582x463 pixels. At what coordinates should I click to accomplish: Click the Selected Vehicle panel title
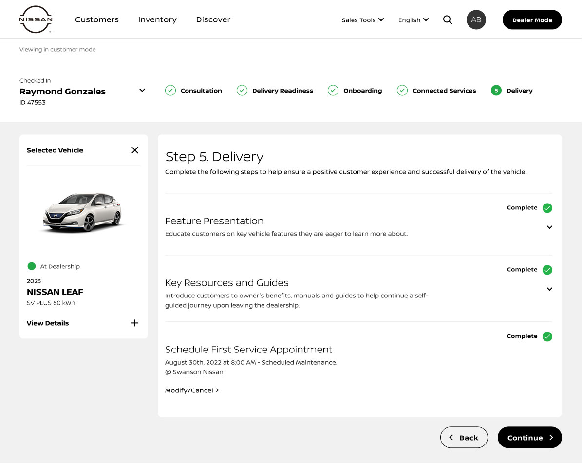55,150
